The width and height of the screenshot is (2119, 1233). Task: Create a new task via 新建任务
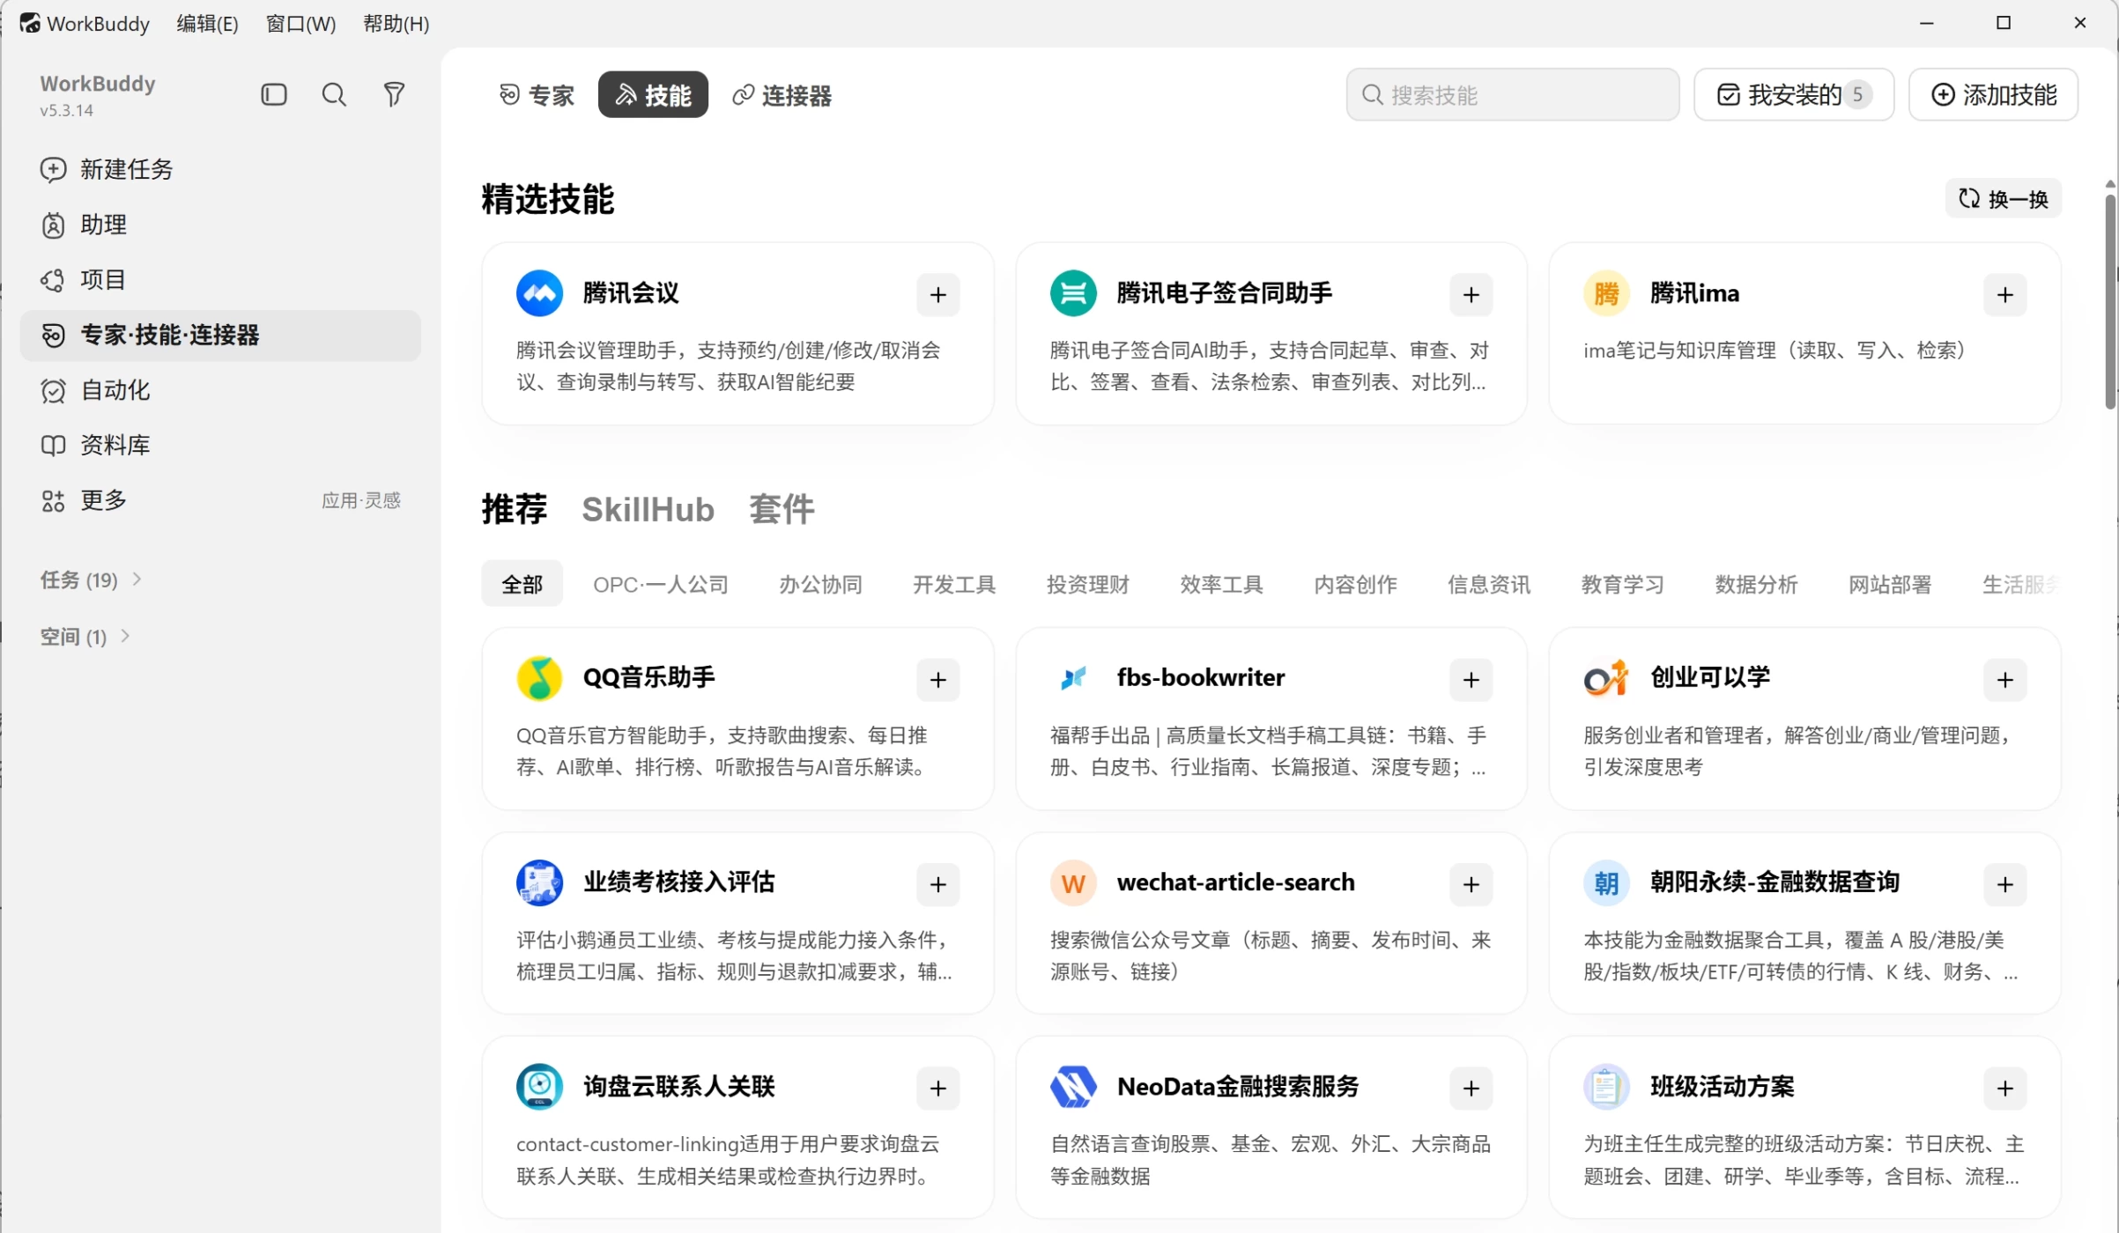(220, 169)
